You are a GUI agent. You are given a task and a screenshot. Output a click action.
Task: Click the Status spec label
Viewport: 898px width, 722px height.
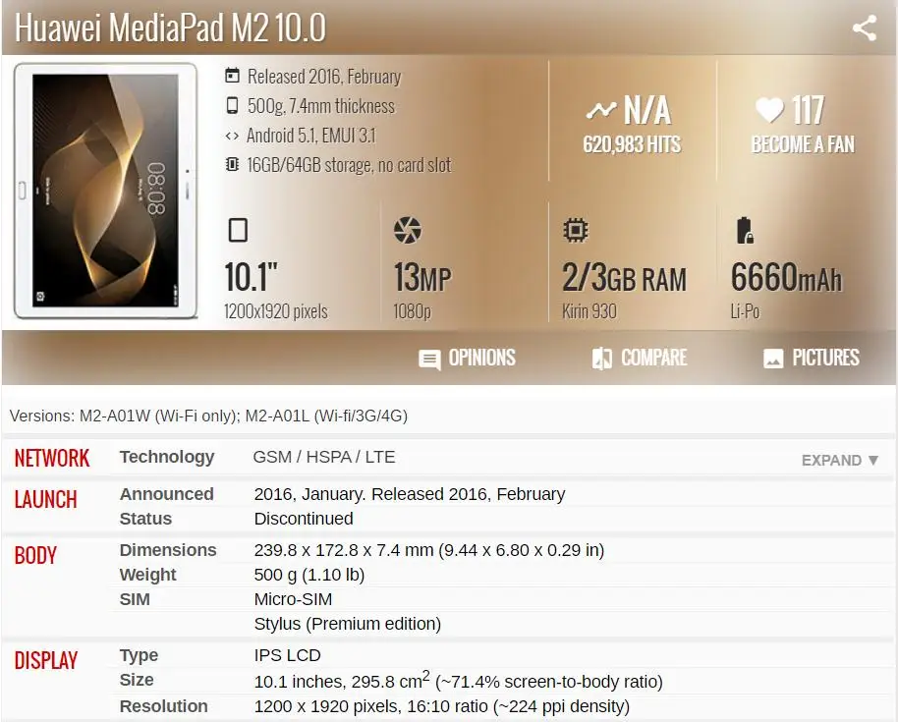[145, 519]
